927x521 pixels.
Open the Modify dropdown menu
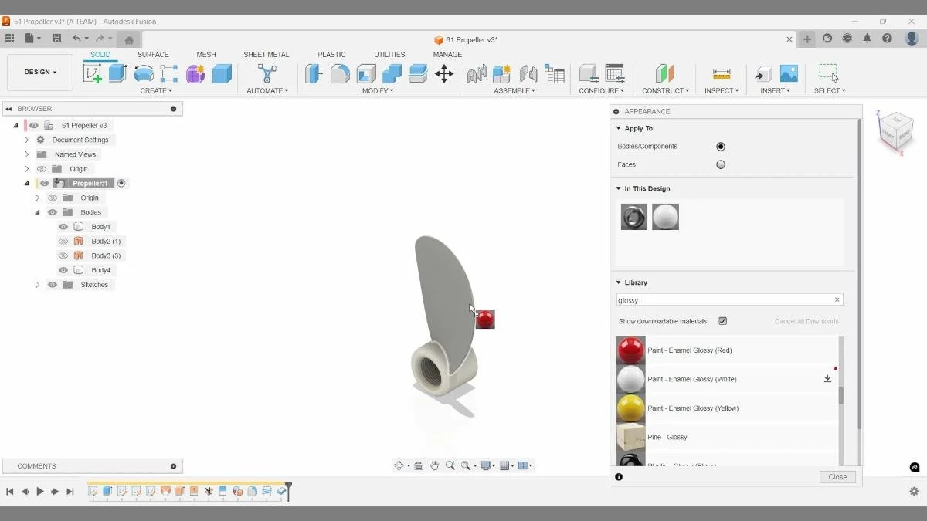[377, 90]
